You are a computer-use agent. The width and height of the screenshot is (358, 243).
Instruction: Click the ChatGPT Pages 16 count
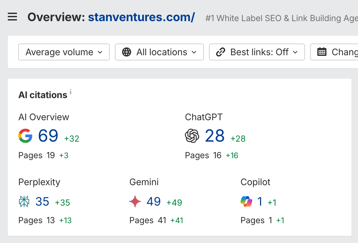tap(217, 156)
